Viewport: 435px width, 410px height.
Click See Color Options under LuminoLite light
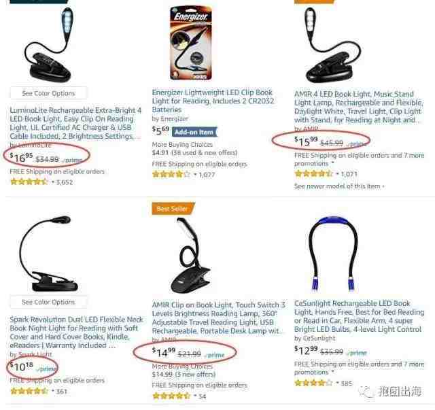click(48, 93)
